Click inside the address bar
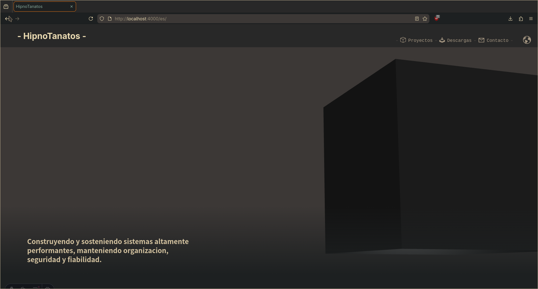 point(226,19)
